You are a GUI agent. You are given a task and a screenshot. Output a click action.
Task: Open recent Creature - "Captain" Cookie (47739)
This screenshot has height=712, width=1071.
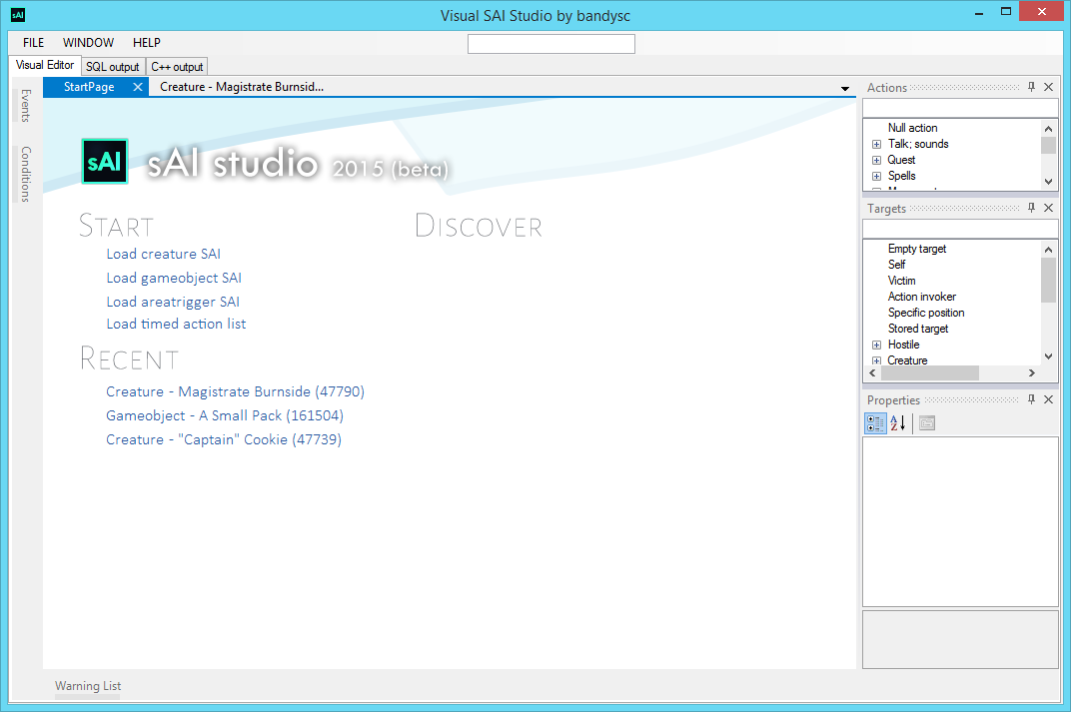224,439
